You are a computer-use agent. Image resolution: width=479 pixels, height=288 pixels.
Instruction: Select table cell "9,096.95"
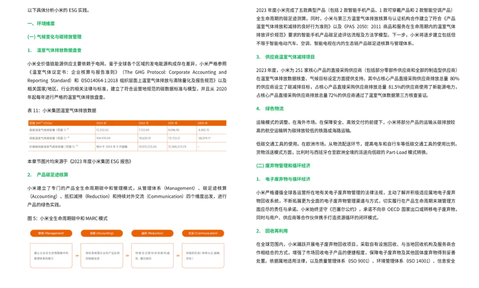(173, 130)
